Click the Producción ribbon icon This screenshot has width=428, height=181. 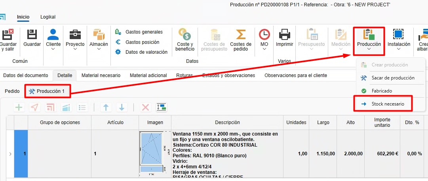369,35
